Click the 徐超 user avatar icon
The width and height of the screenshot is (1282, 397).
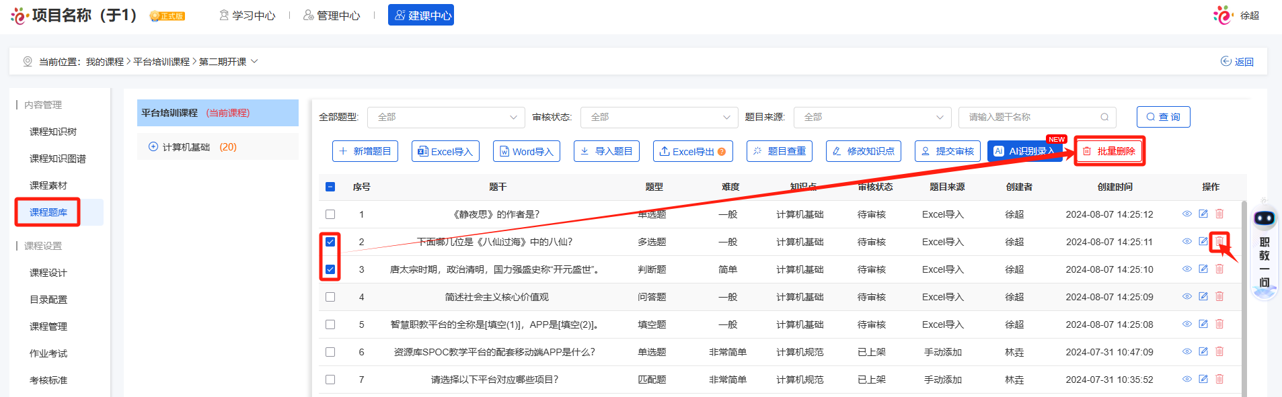(1223, 15)
